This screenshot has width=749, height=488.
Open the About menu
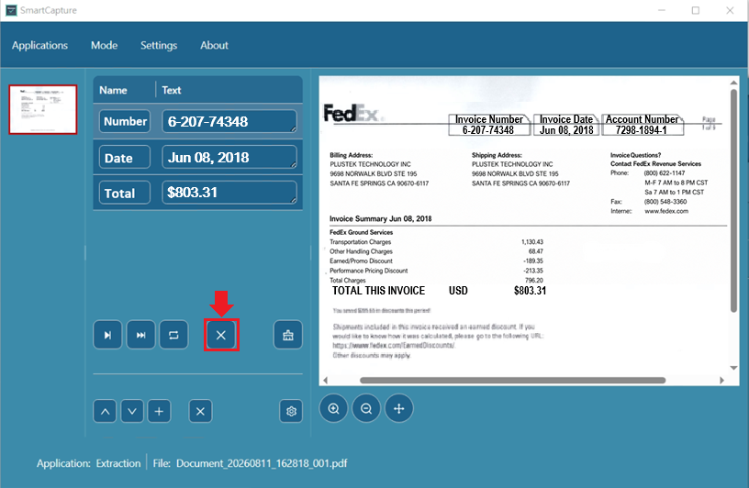pos(214,45)
